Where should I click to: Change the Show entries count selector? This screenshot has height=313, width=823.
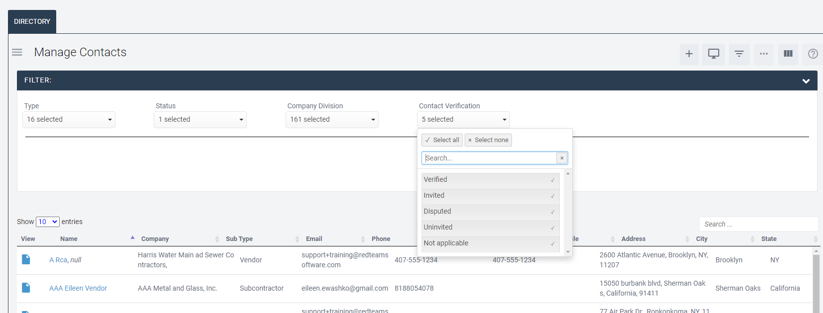[x=48, y=222]
